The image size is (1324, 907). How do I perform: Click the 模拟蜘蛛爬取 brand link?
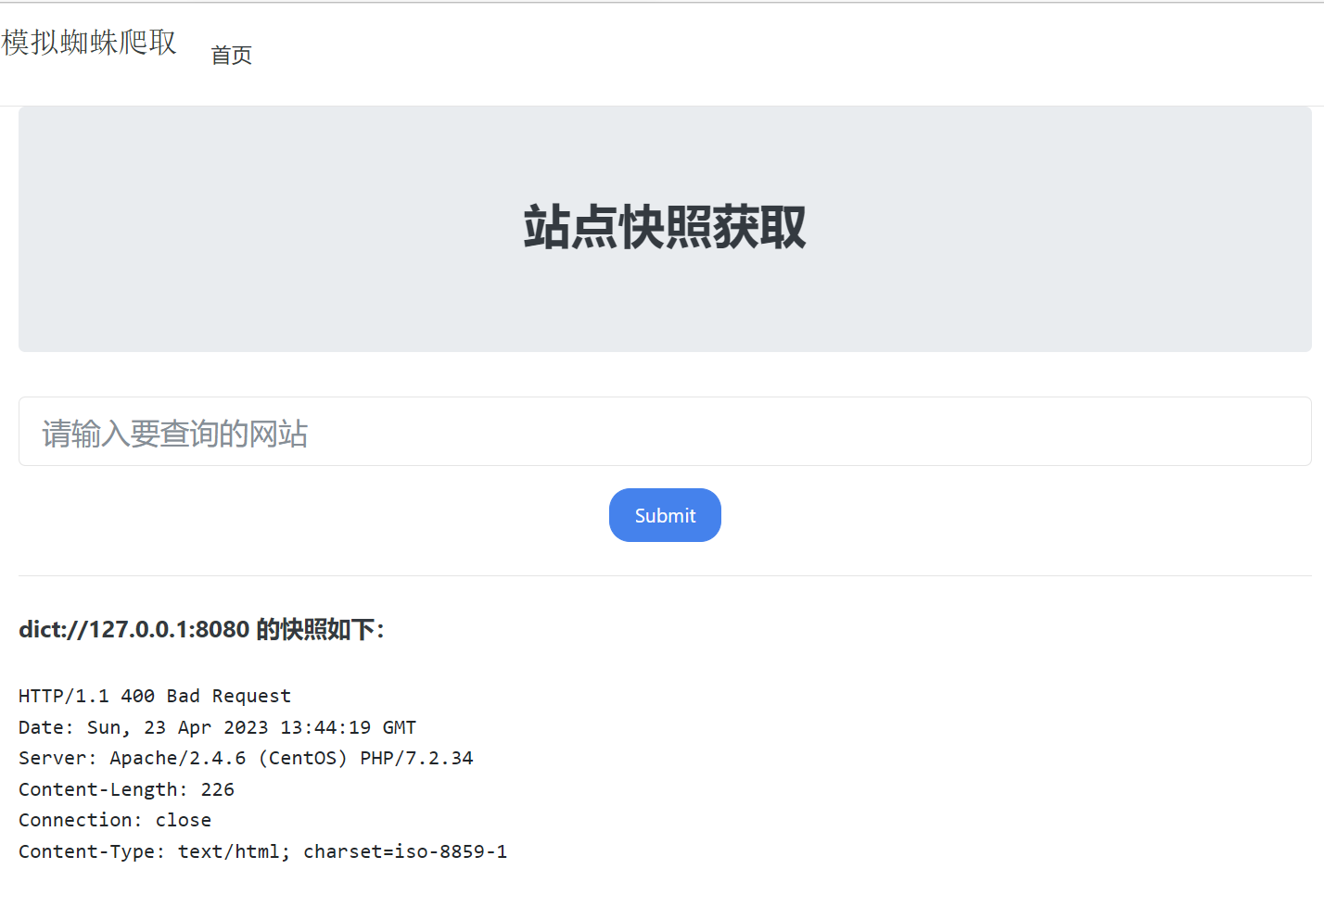(x=89, y=43)
